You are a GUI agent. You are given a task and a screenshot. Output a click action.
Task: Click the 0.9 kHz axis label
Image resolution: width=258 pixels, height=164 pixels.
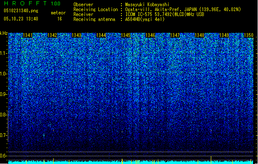point(3,94)
